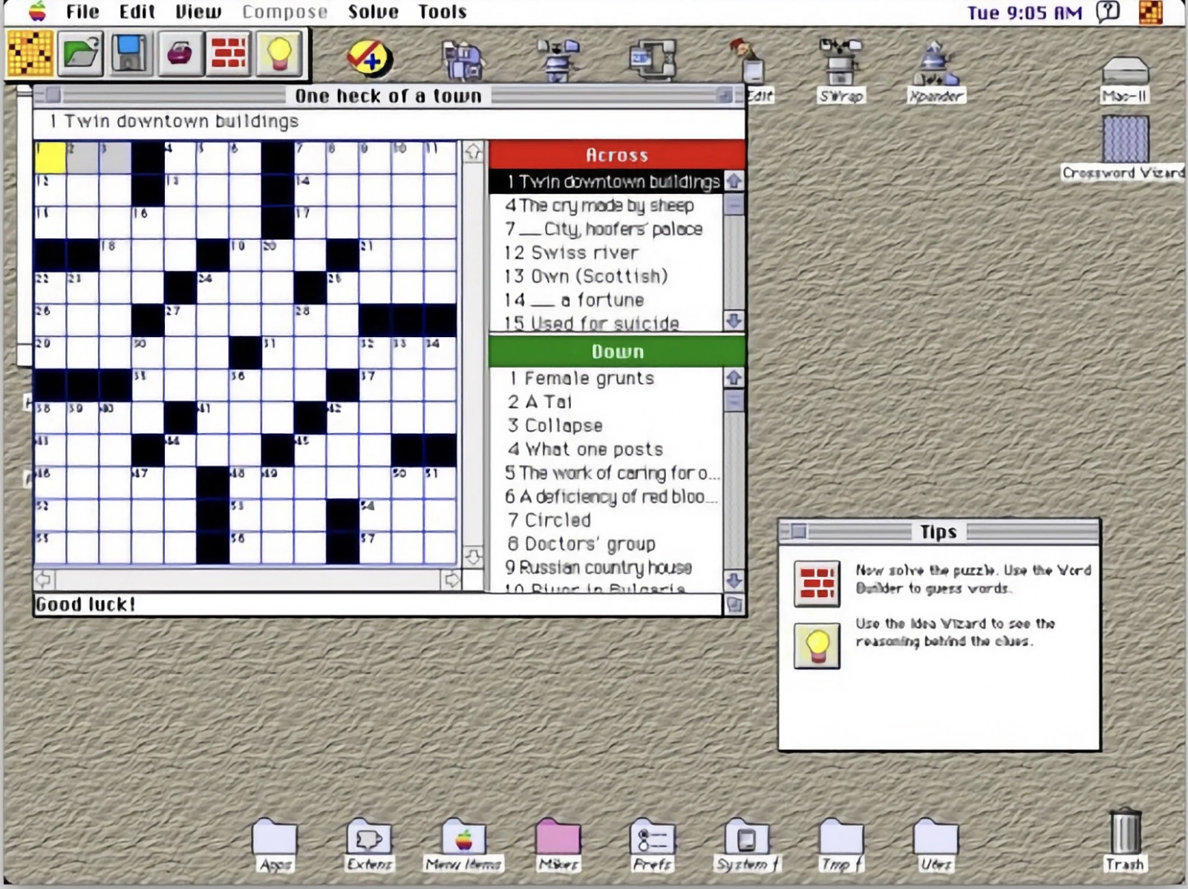
Task: Click the grid vertical scroll down arrow
Action: (473, 556)
